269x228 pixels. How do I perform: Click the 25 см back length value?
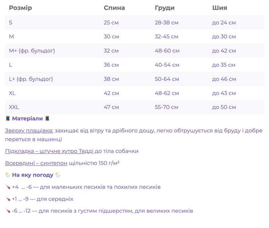point(111,22)
